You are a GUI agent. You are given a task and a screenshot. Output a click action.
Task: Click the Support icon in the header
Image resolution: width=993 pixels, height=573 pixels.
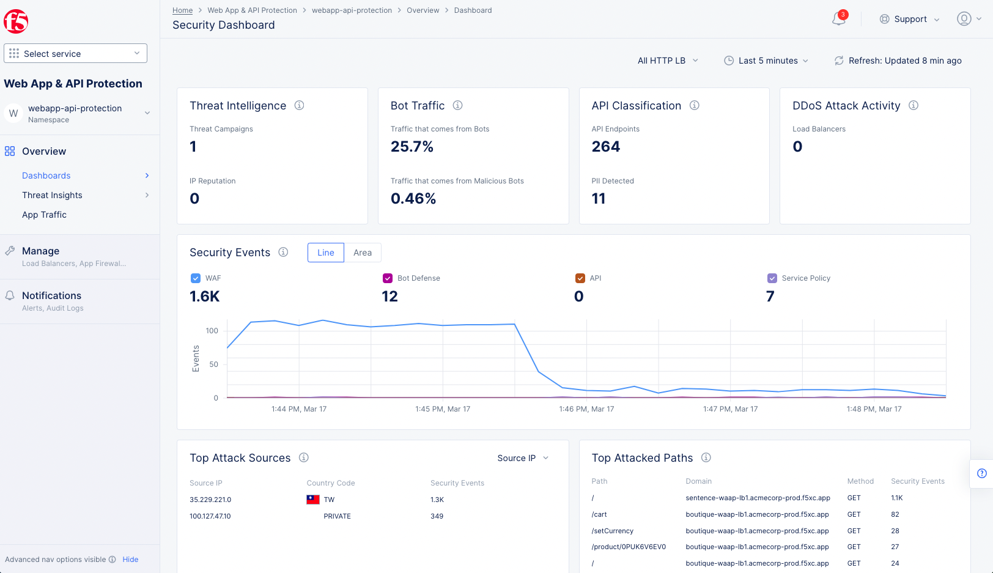pos(884,19)
